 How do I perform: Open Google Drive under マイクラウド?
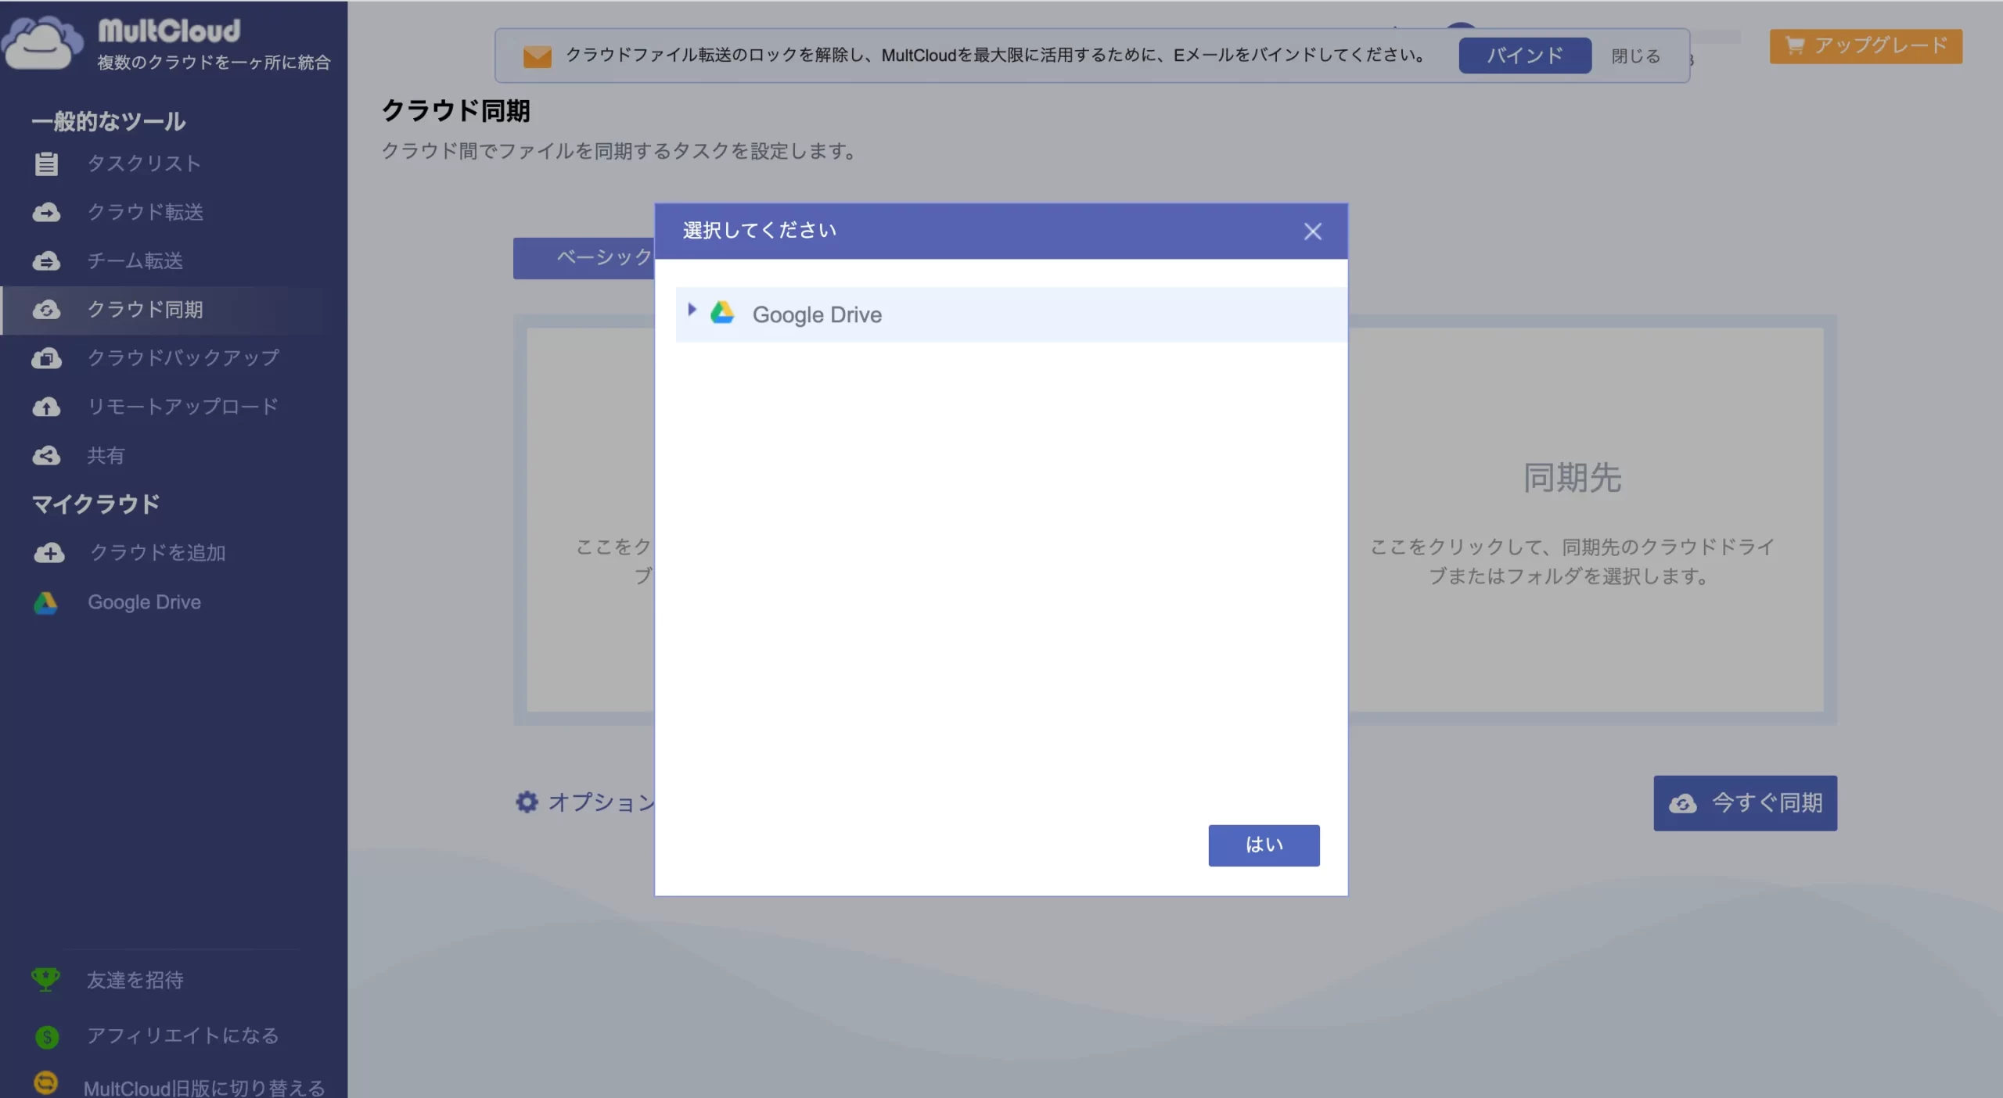point(144,602)
